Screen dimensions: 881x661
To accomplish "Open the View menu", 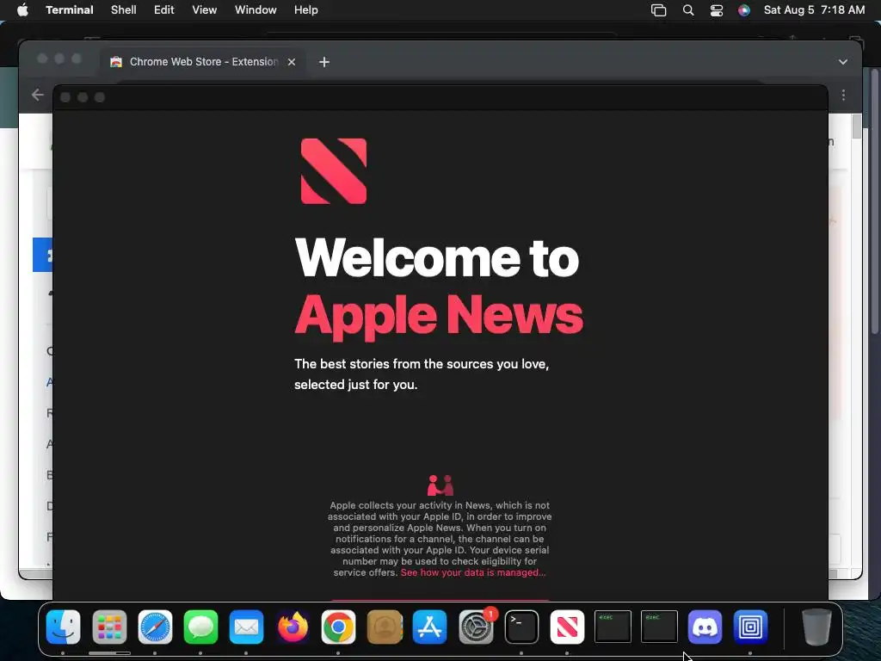I will pyautogui.click(x=205, y=10).
